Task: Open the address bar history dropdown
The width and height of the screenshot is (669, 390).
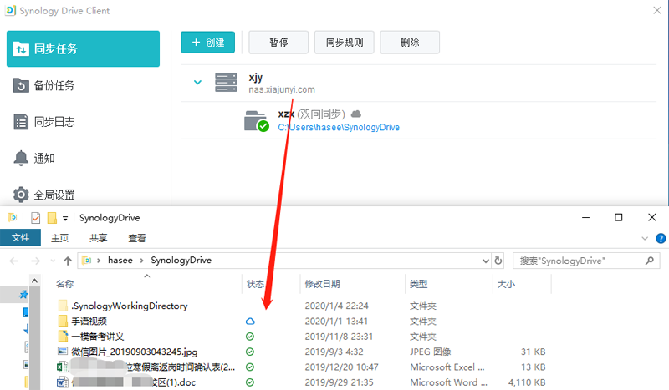Action: [486, 261]
